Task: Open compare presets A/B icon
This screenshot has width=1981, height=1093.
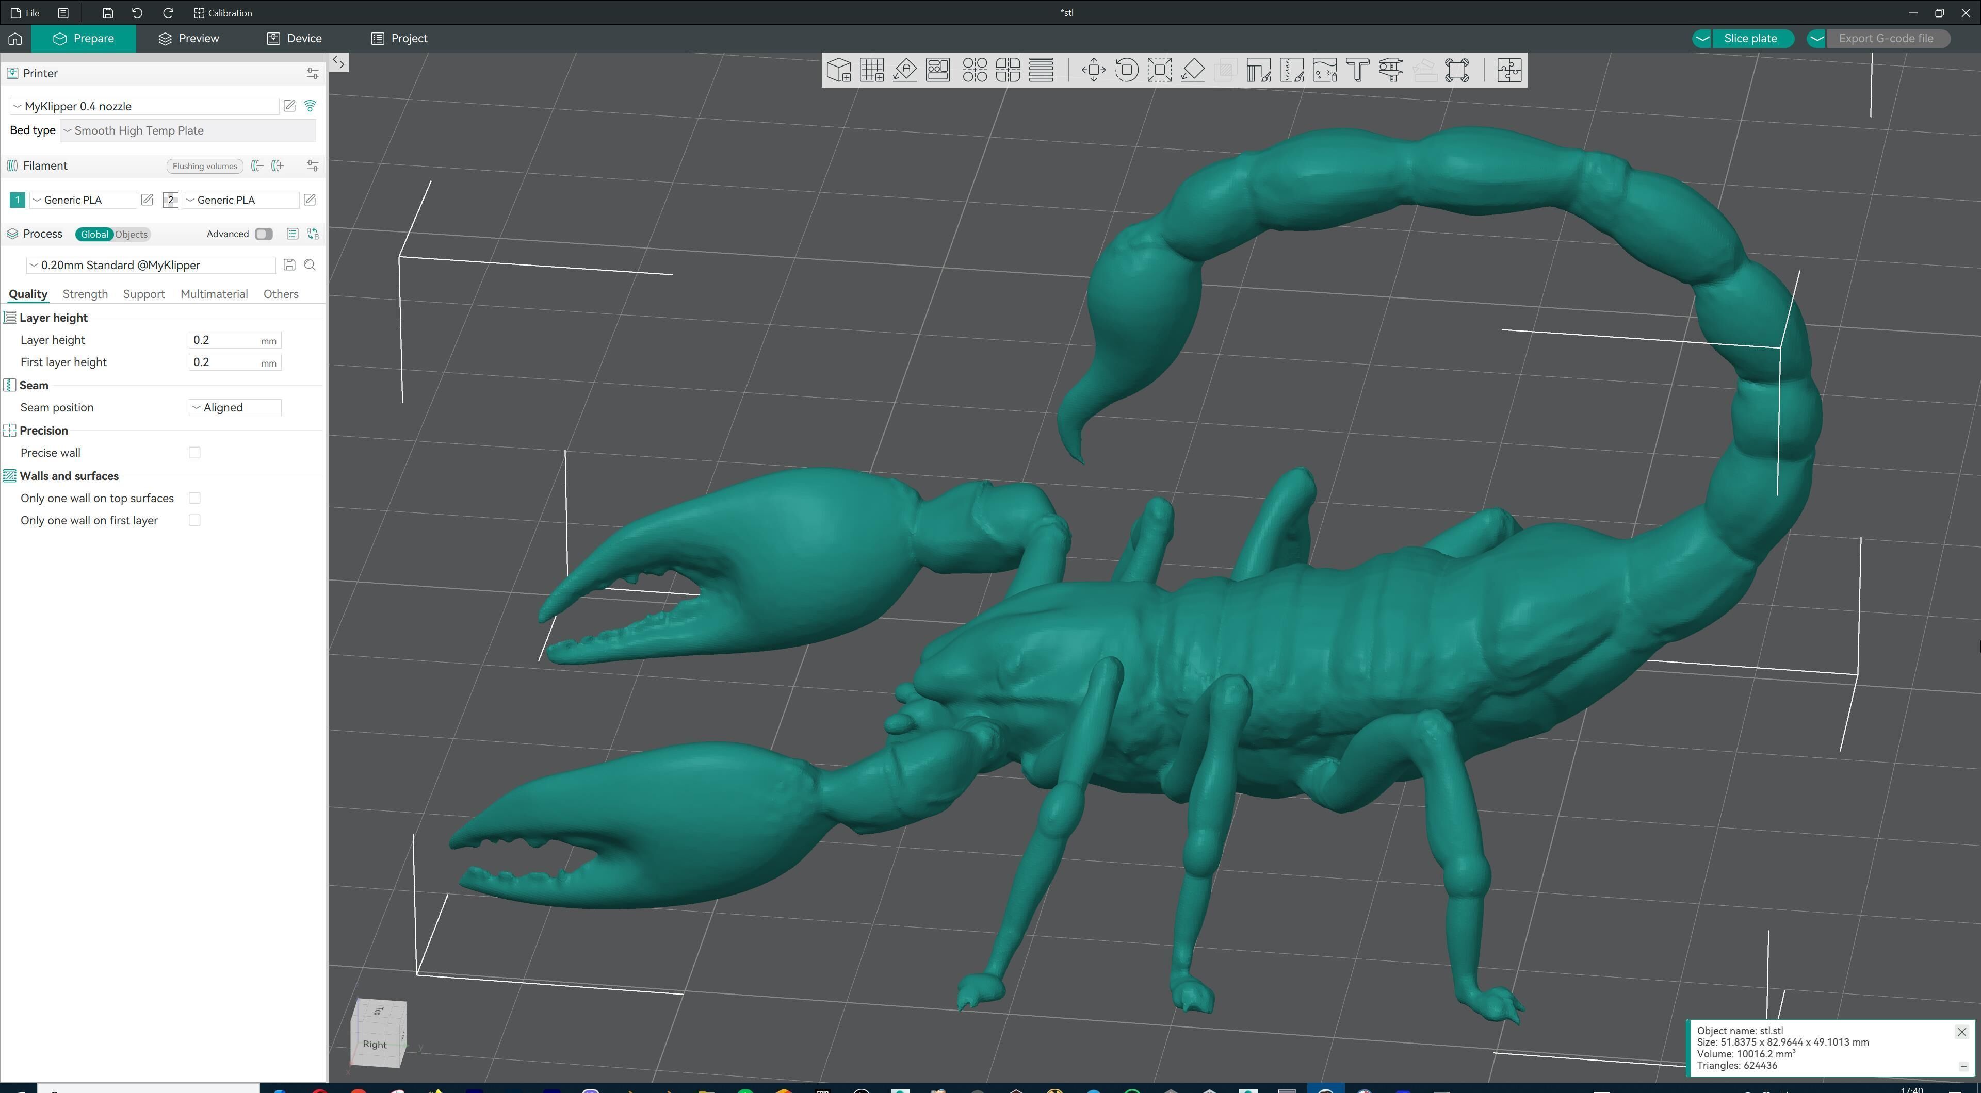Action: (x=312, y=234)
